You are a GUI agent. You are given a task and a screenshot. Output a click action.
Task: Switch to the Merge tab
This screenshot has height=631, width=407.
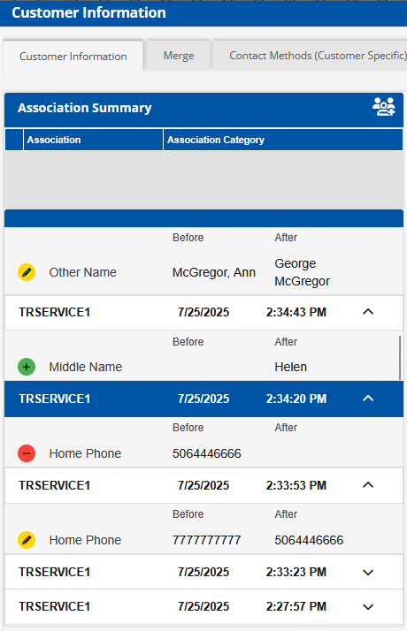(179, 56)
